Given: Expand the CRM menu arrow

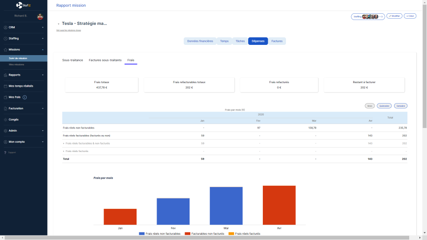Looking at the screenshot, I should click(43, 28).
